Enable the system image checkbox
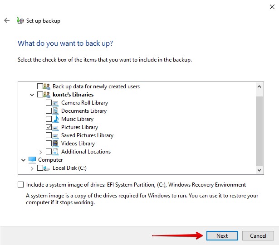 (20, 185)
